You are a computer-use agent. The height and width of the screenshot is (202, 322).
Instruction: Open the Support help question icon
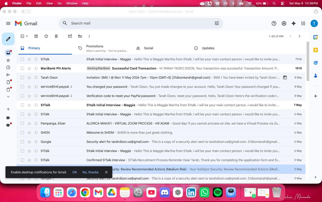[274, 23]
